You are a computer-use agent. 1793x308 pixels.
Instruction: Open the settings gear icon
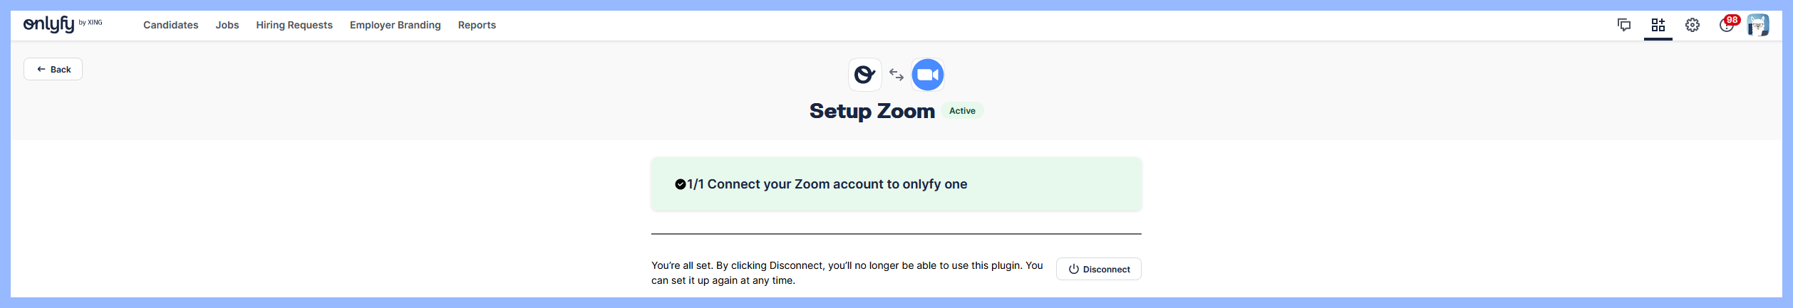tap(1693, 25)
